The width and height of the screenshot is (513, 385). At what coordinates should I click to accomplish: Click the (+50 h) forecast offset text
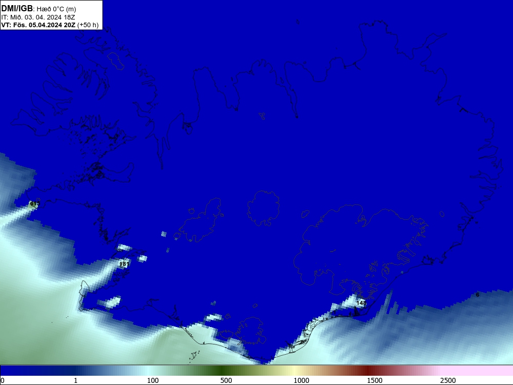88,25
